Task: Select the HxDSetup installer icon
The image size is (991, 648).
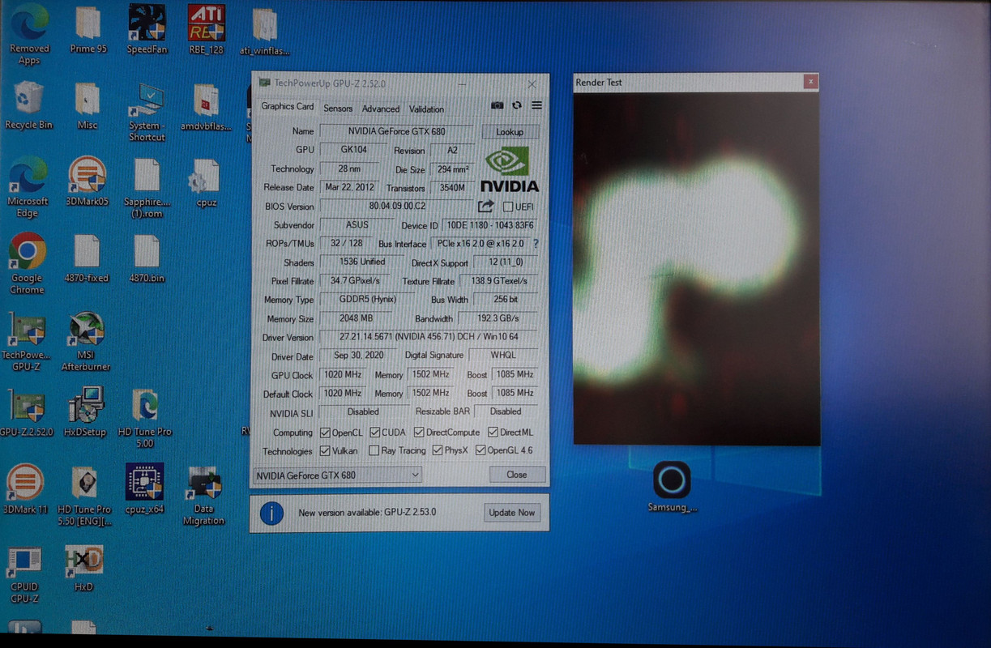Action: click(85, 411)
